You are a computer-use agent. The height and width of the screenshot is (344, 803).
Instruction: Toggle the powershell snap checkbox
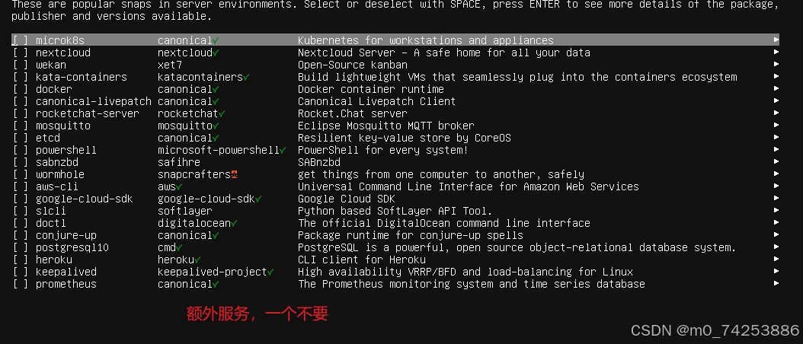[x=21, y=150]
